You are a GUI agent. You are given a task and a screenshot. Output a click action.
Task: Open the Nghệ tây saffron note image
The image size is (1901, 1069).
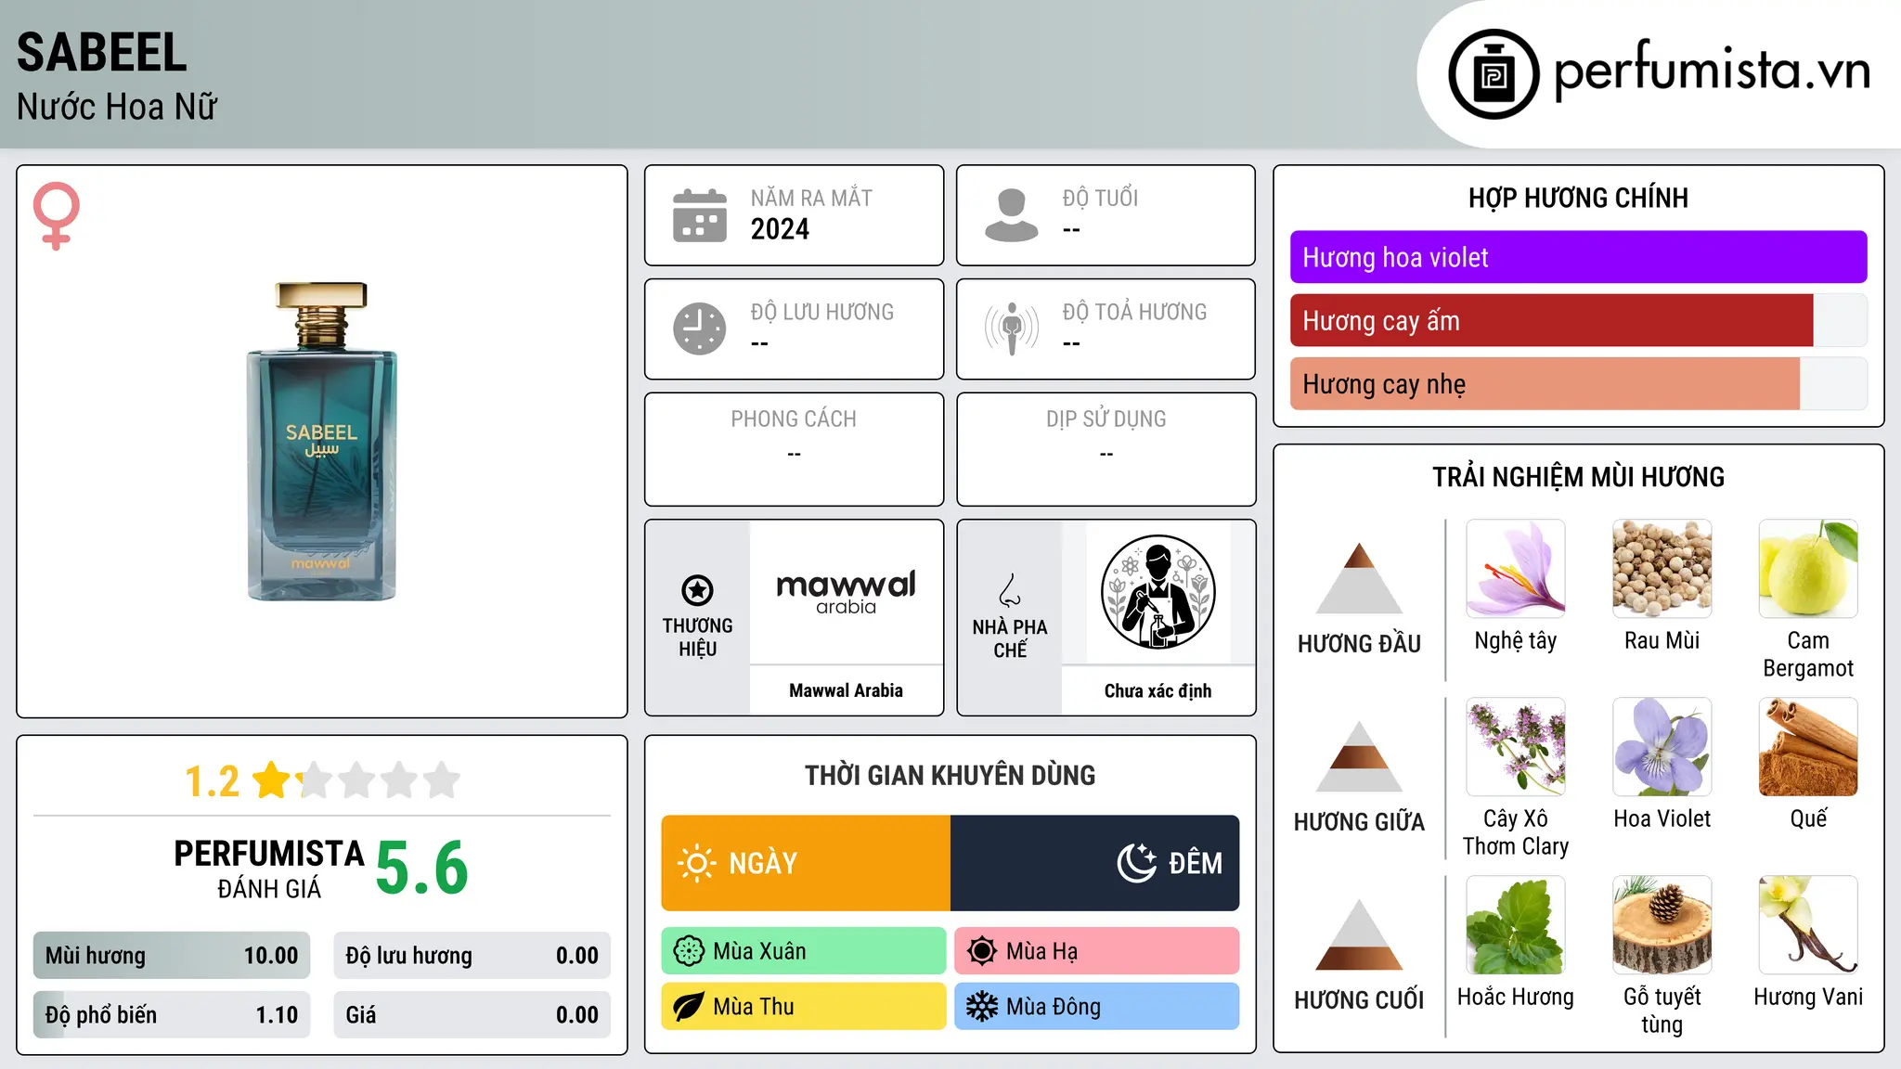point(1516,569)
